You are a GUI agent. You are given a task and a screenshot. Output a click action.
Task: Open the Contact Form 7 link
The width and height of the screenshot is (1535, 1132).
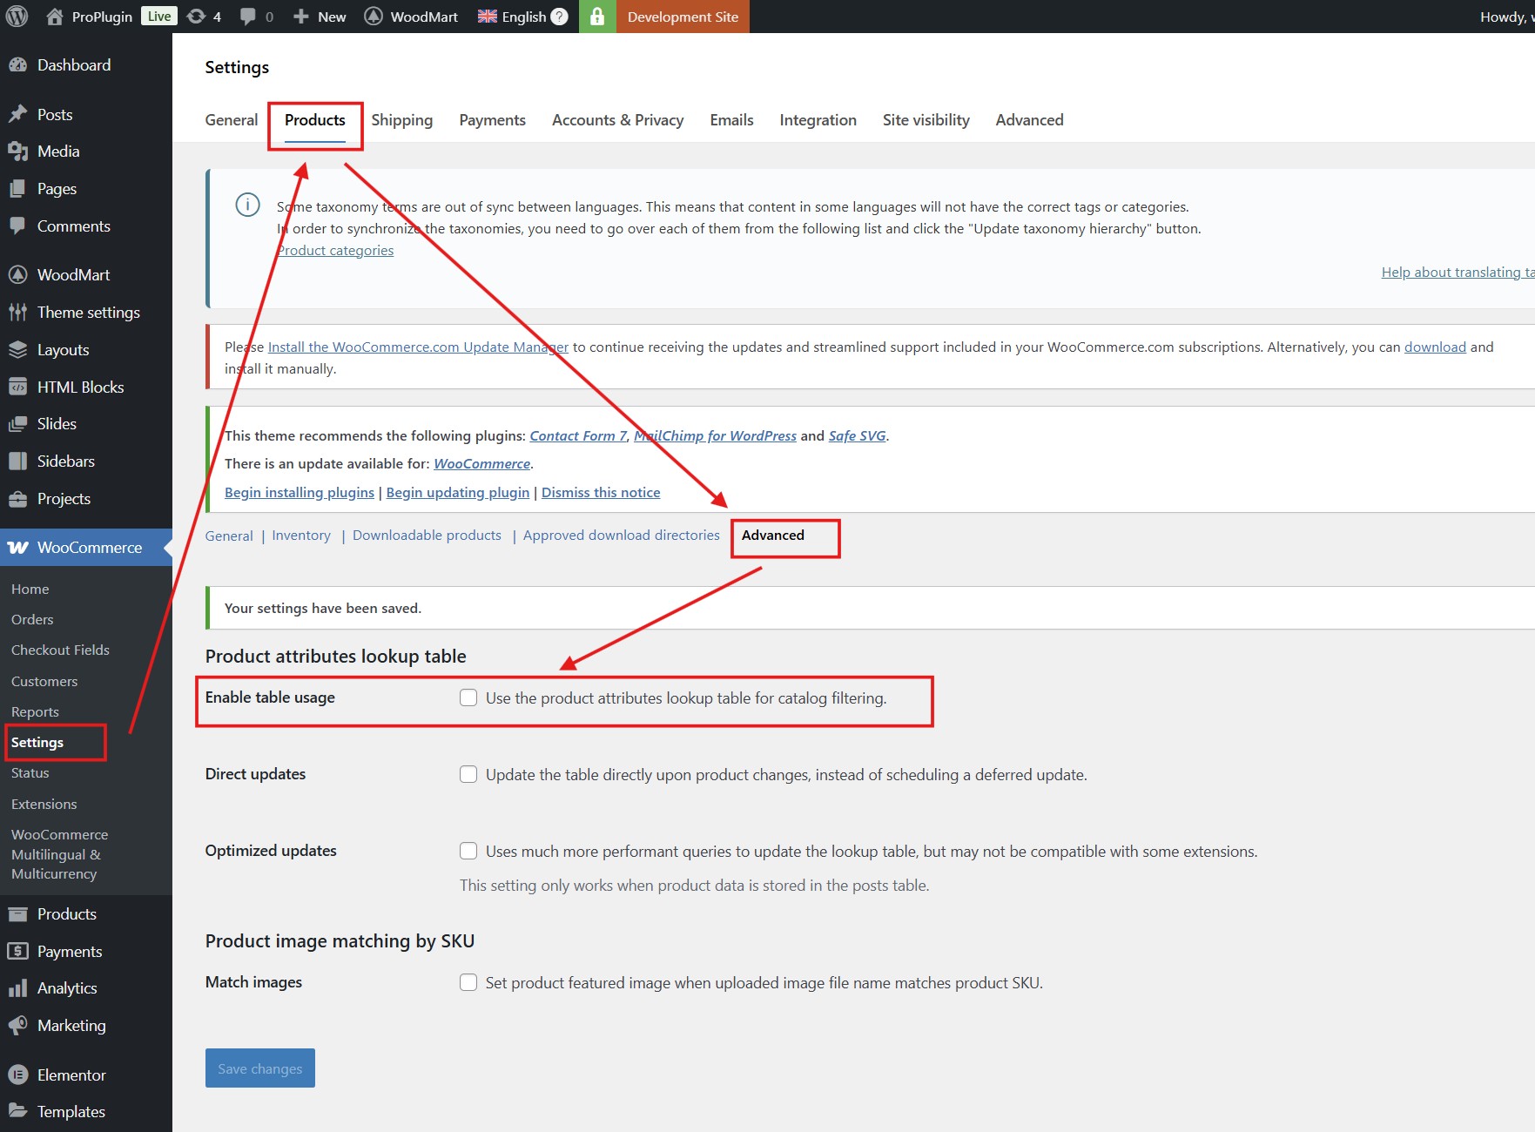(578, 436)
